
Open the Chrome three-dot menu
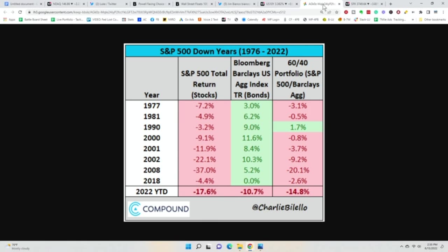443,12
